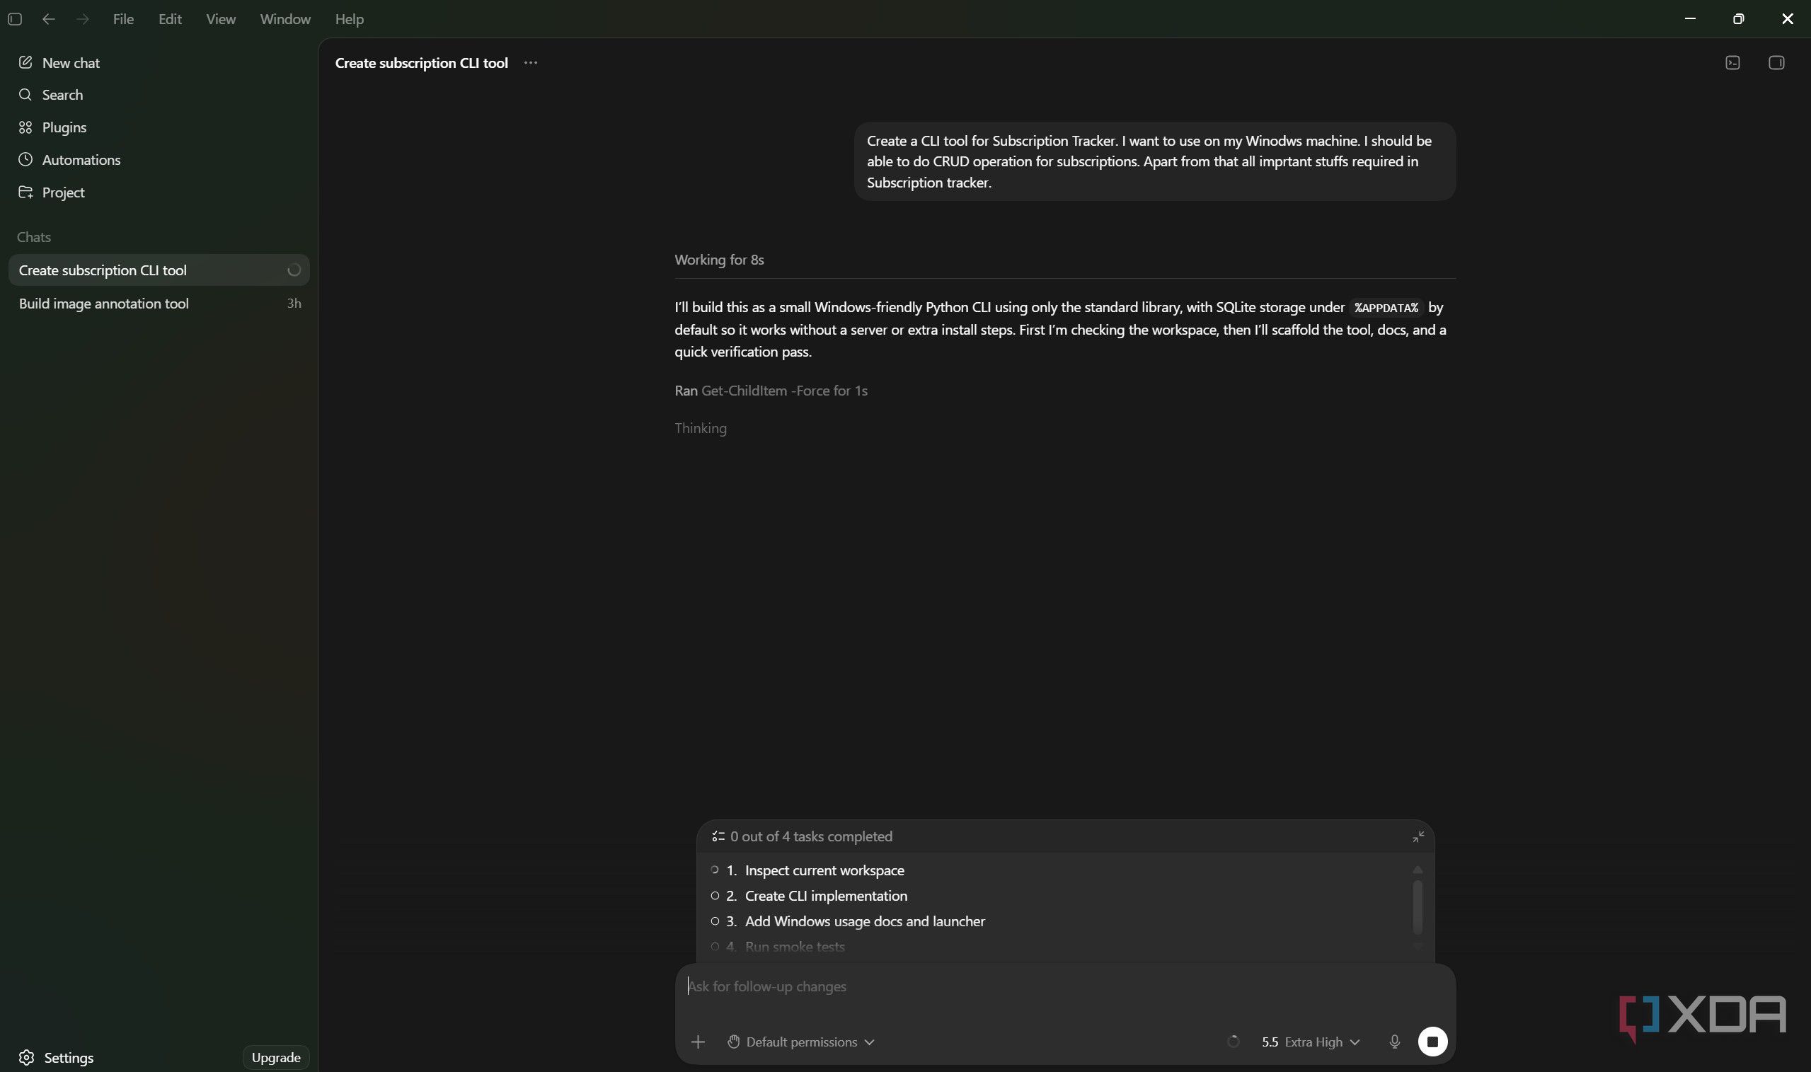
Task: Open Automations from the sidebar
Action: [69, 160]
